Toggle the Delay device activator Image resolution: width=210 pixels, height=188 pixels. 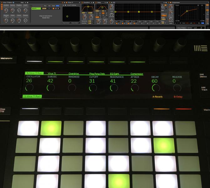pos(96,3)
